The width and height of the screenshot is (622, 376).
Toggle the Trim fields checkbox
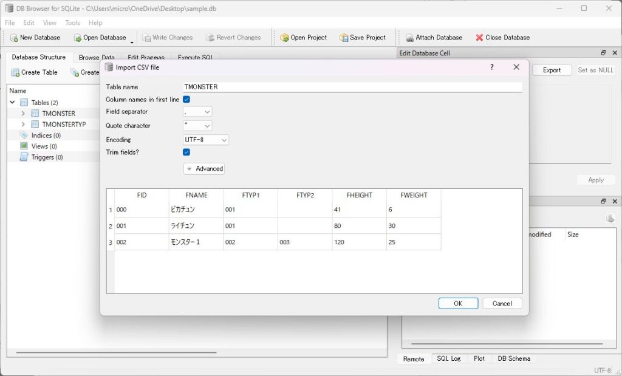[186, 152]
